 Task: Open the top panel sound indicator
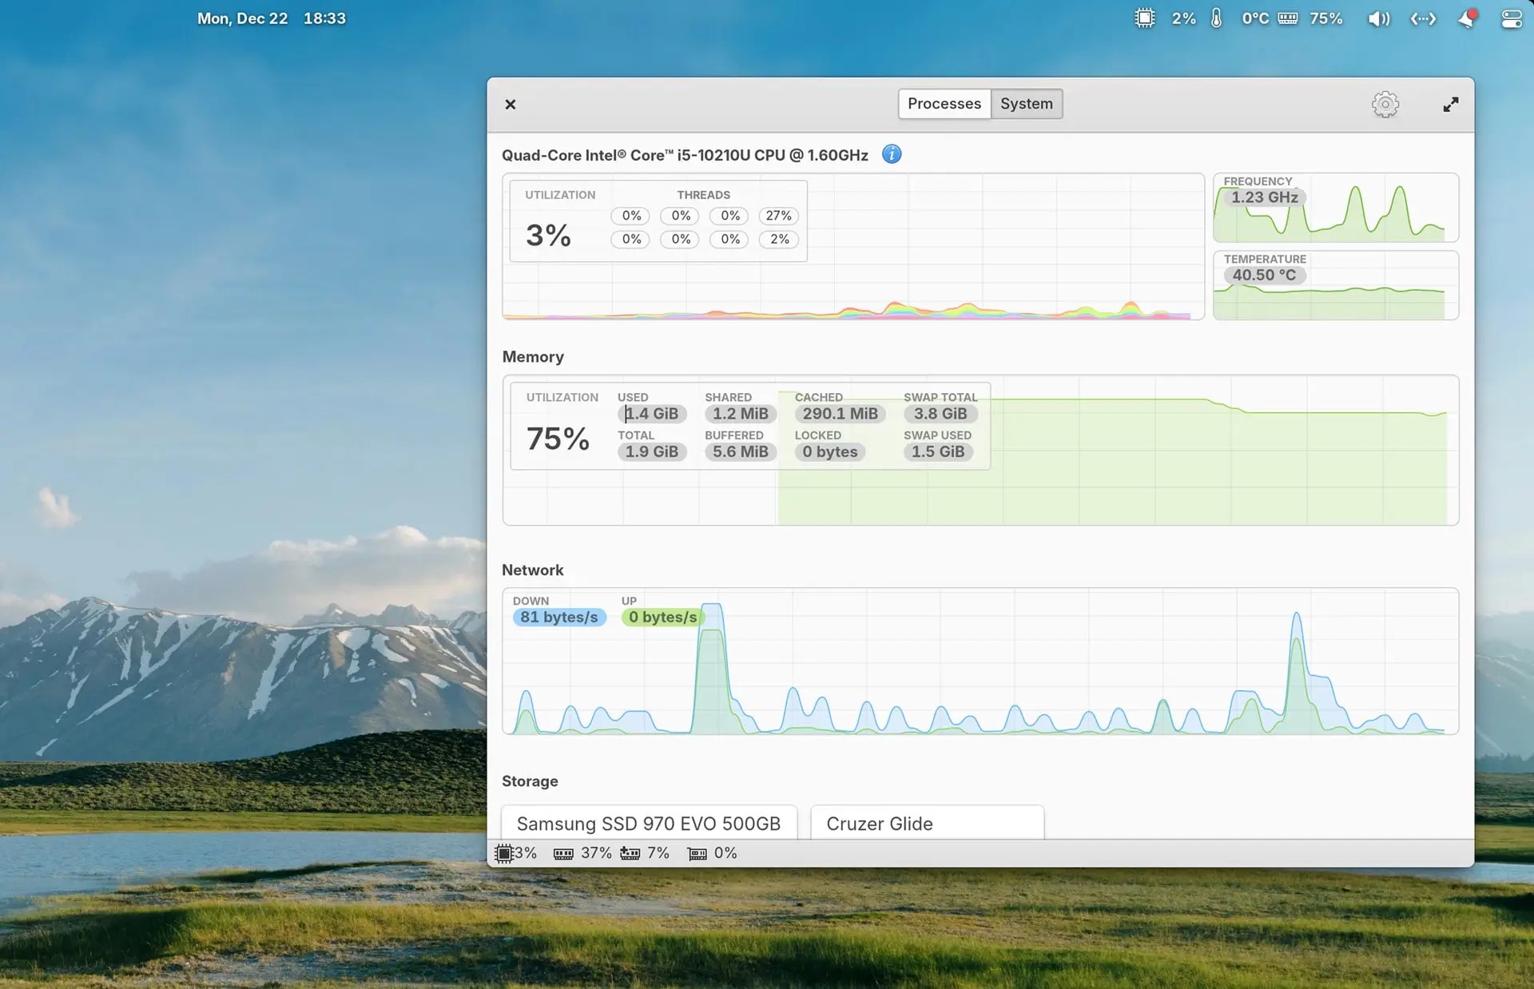tap(1378, 18)
